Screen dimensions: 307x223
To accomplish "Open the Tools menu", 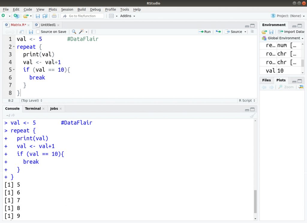I will click(x=124, y=9).
